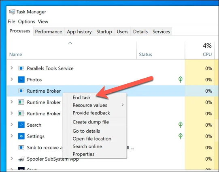Click the Parallels Tools Service icon
219x172 pixels.
21,68
